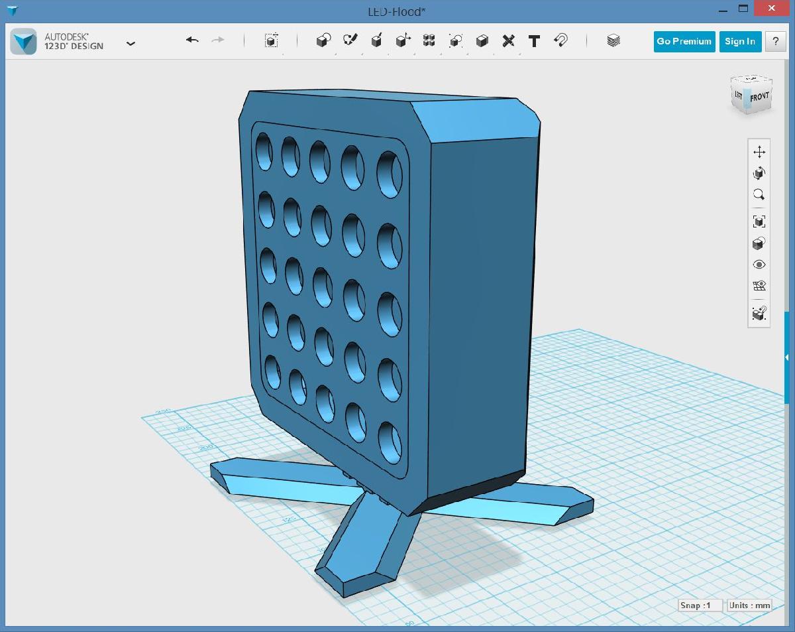Expand the side panel arrow at right edge

coord(786,358)
